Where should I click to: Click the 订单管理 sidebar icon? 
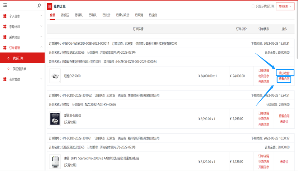point(5,48)
